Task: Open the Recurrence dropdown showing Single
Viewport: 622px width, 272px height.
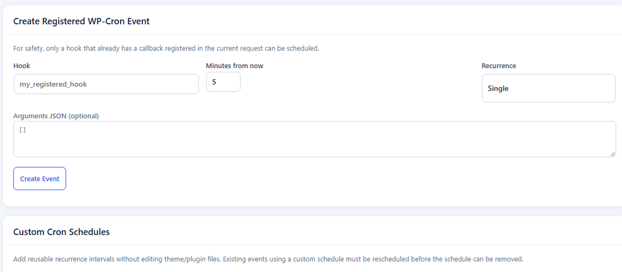Action: (x=548, y=88)
